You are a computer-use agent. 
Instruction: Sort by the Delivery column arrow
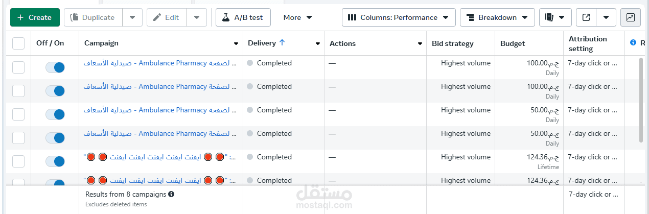point(282,43)
